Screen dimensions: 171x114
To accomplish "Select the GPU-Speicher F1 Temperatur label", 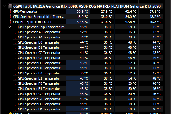I will 39,89.
